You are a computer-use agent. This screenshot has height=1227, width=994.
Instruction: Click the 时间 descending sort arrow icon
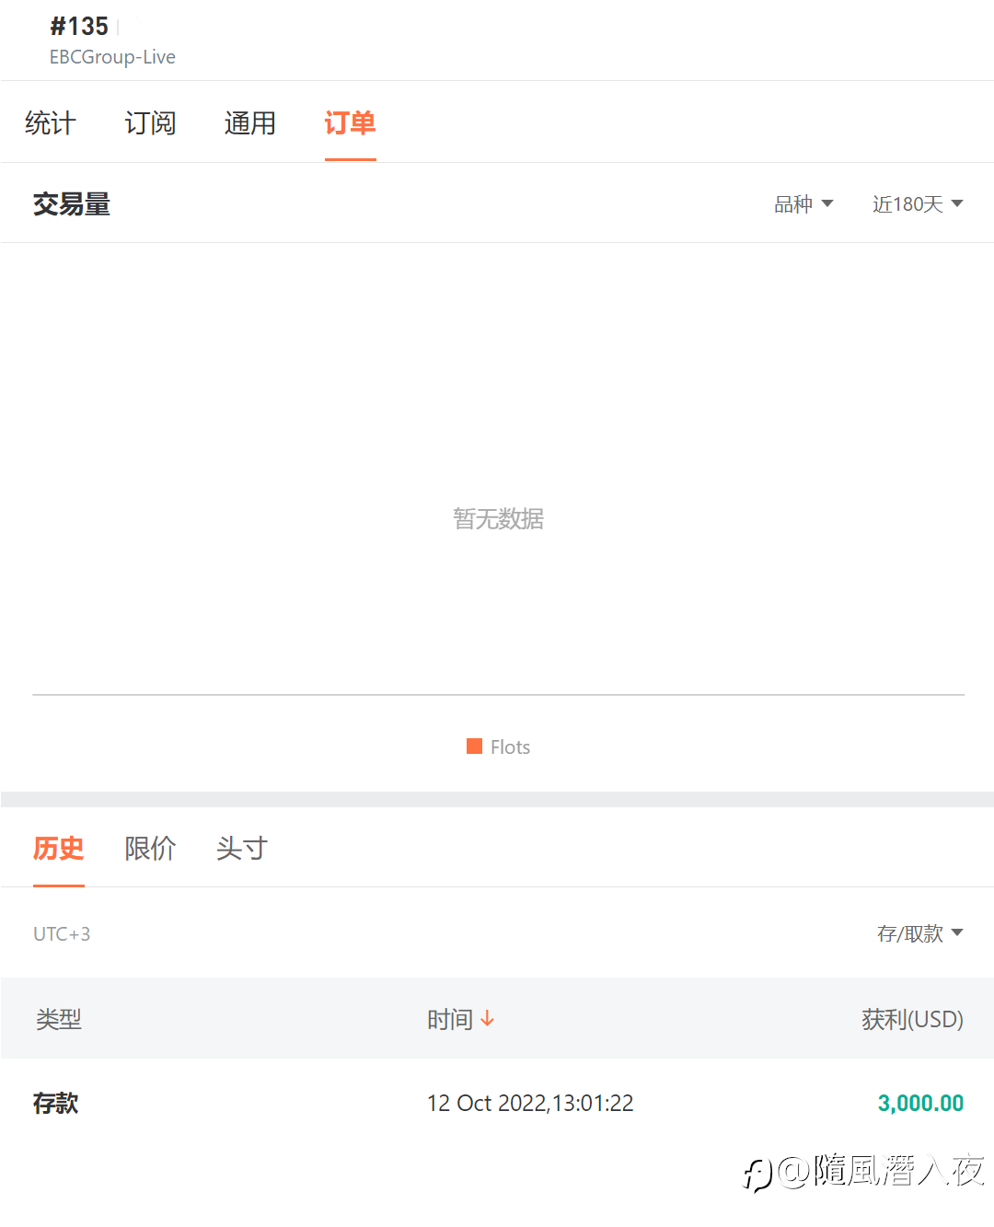488,1018
